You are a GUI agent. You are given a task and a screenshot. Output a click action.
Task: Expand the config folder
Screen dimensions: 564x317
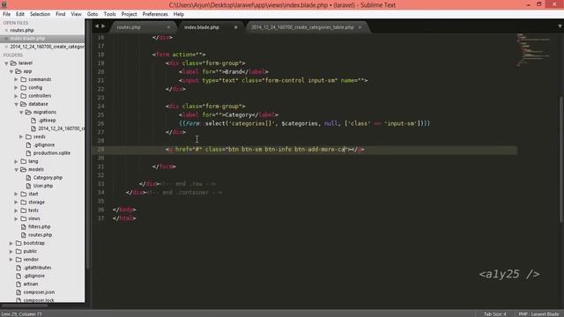coord(16,88)
